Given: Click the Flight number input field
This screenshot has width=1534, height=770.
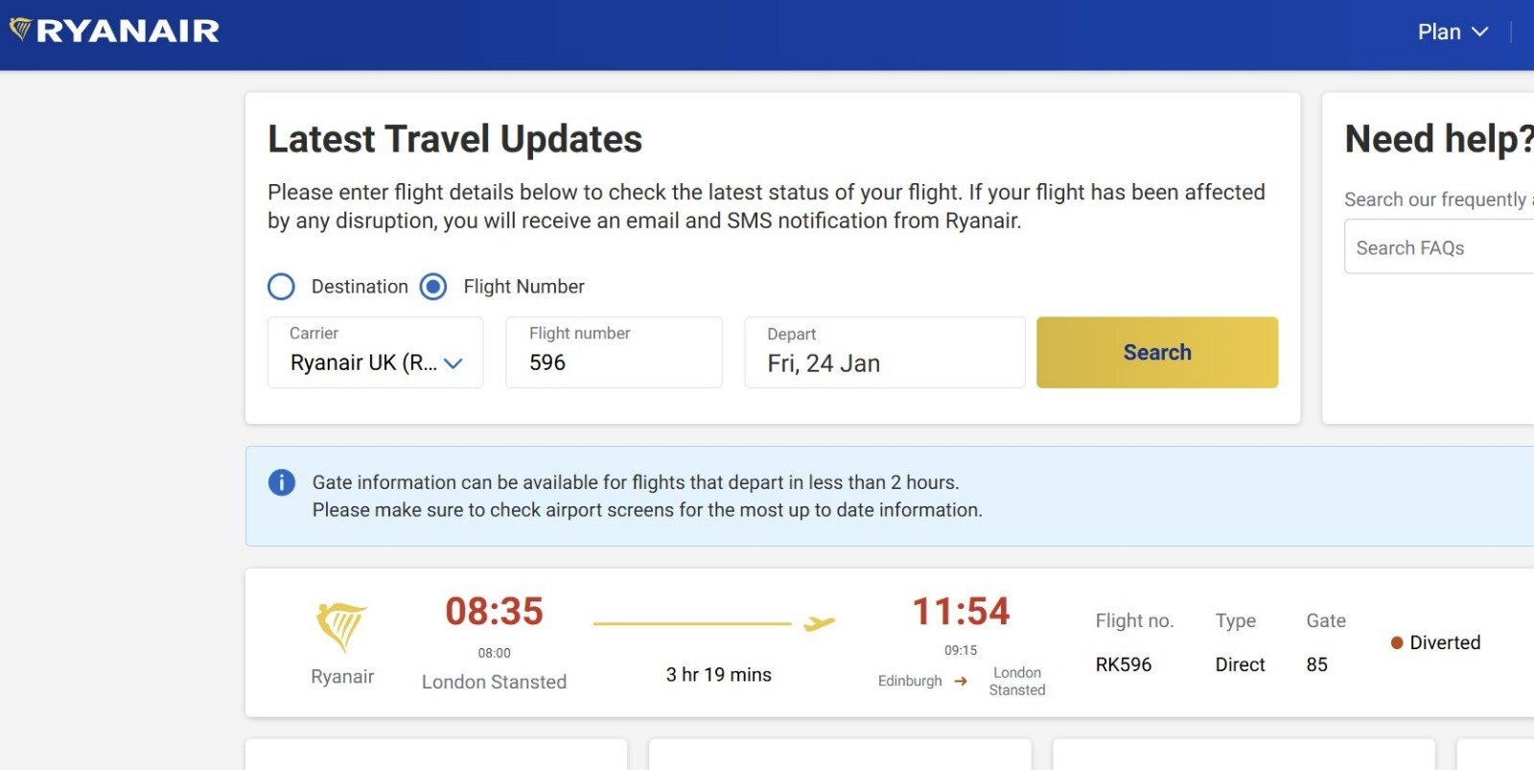Looking at the screenshot, I should click(x=614, y=353).
